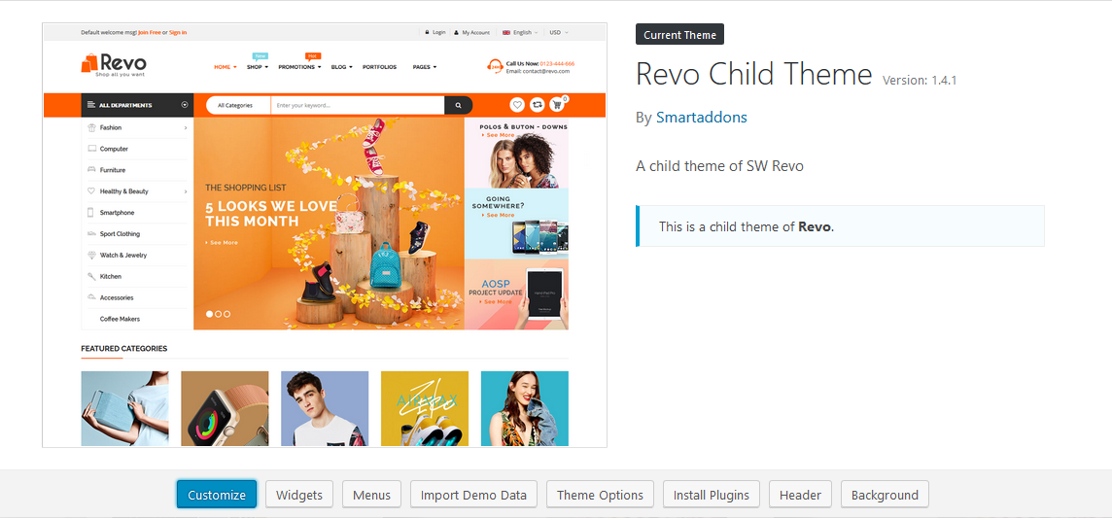Select the third slider dot indicator
The height and width of the screenshot is (518, 1112).
226,313
